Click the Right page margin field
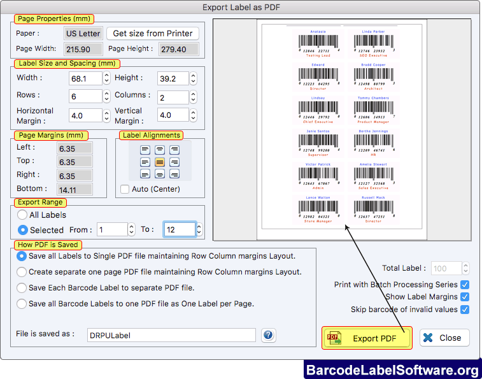The height and width of the screenshot is (379, 482). tap(74, 176)
